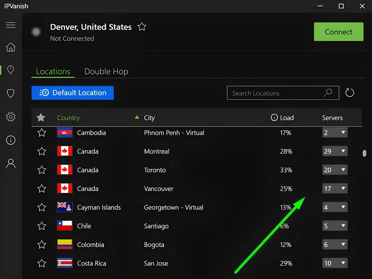Click the search magnifier icon
This screenshot has width=372, height=279.
pos(328,93)
